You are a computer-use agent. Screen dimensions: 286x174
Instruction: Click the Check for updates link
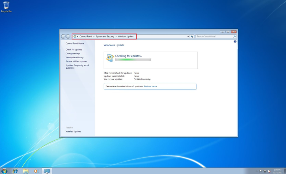tap(74, 50)
